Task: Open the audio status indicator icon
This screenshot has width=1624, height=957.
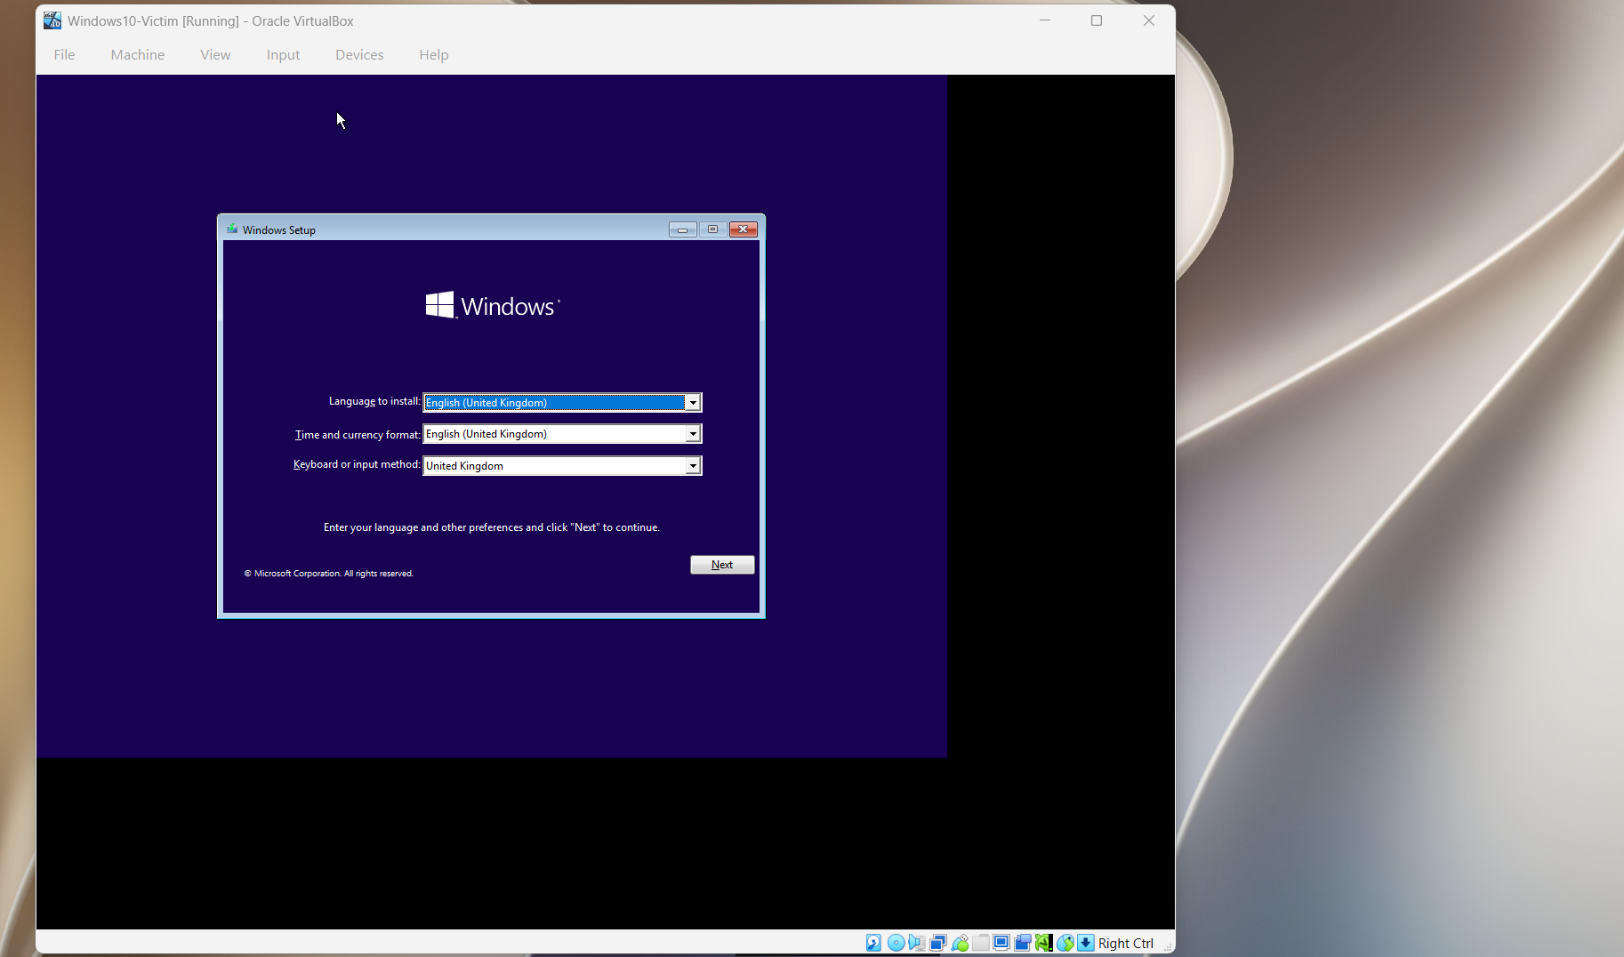Action: 916,943
